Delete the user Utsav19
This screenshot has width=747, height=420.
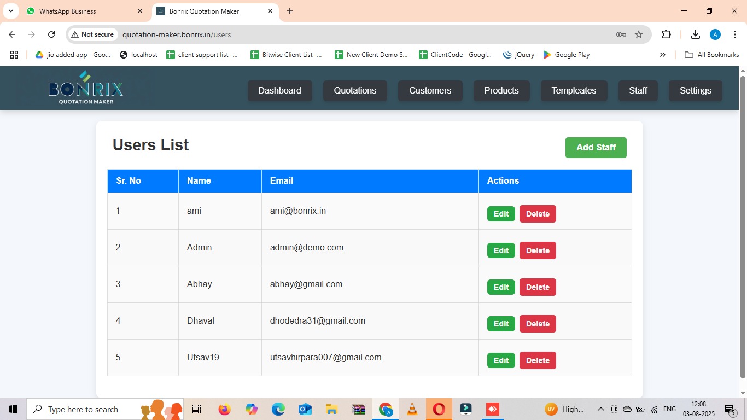tap(538, 360)
